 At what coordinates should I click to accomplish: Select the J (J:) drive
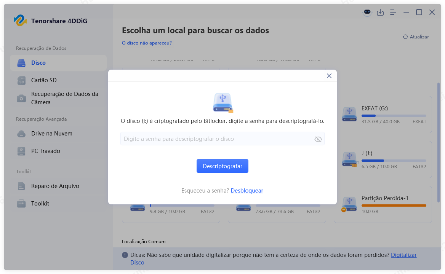(383, 159)
